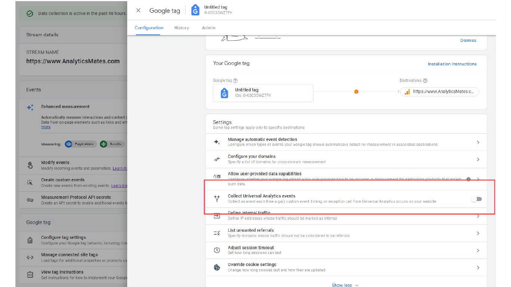Open View tag instructions row
The height and width of the screenshot is (287, 511).
(x=73, y=275)
